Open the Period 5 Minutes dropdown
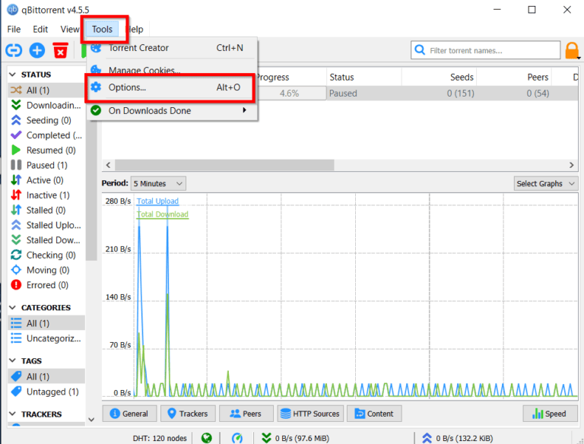This screenshot has height=444, width=584. click(x=158, y=184)
